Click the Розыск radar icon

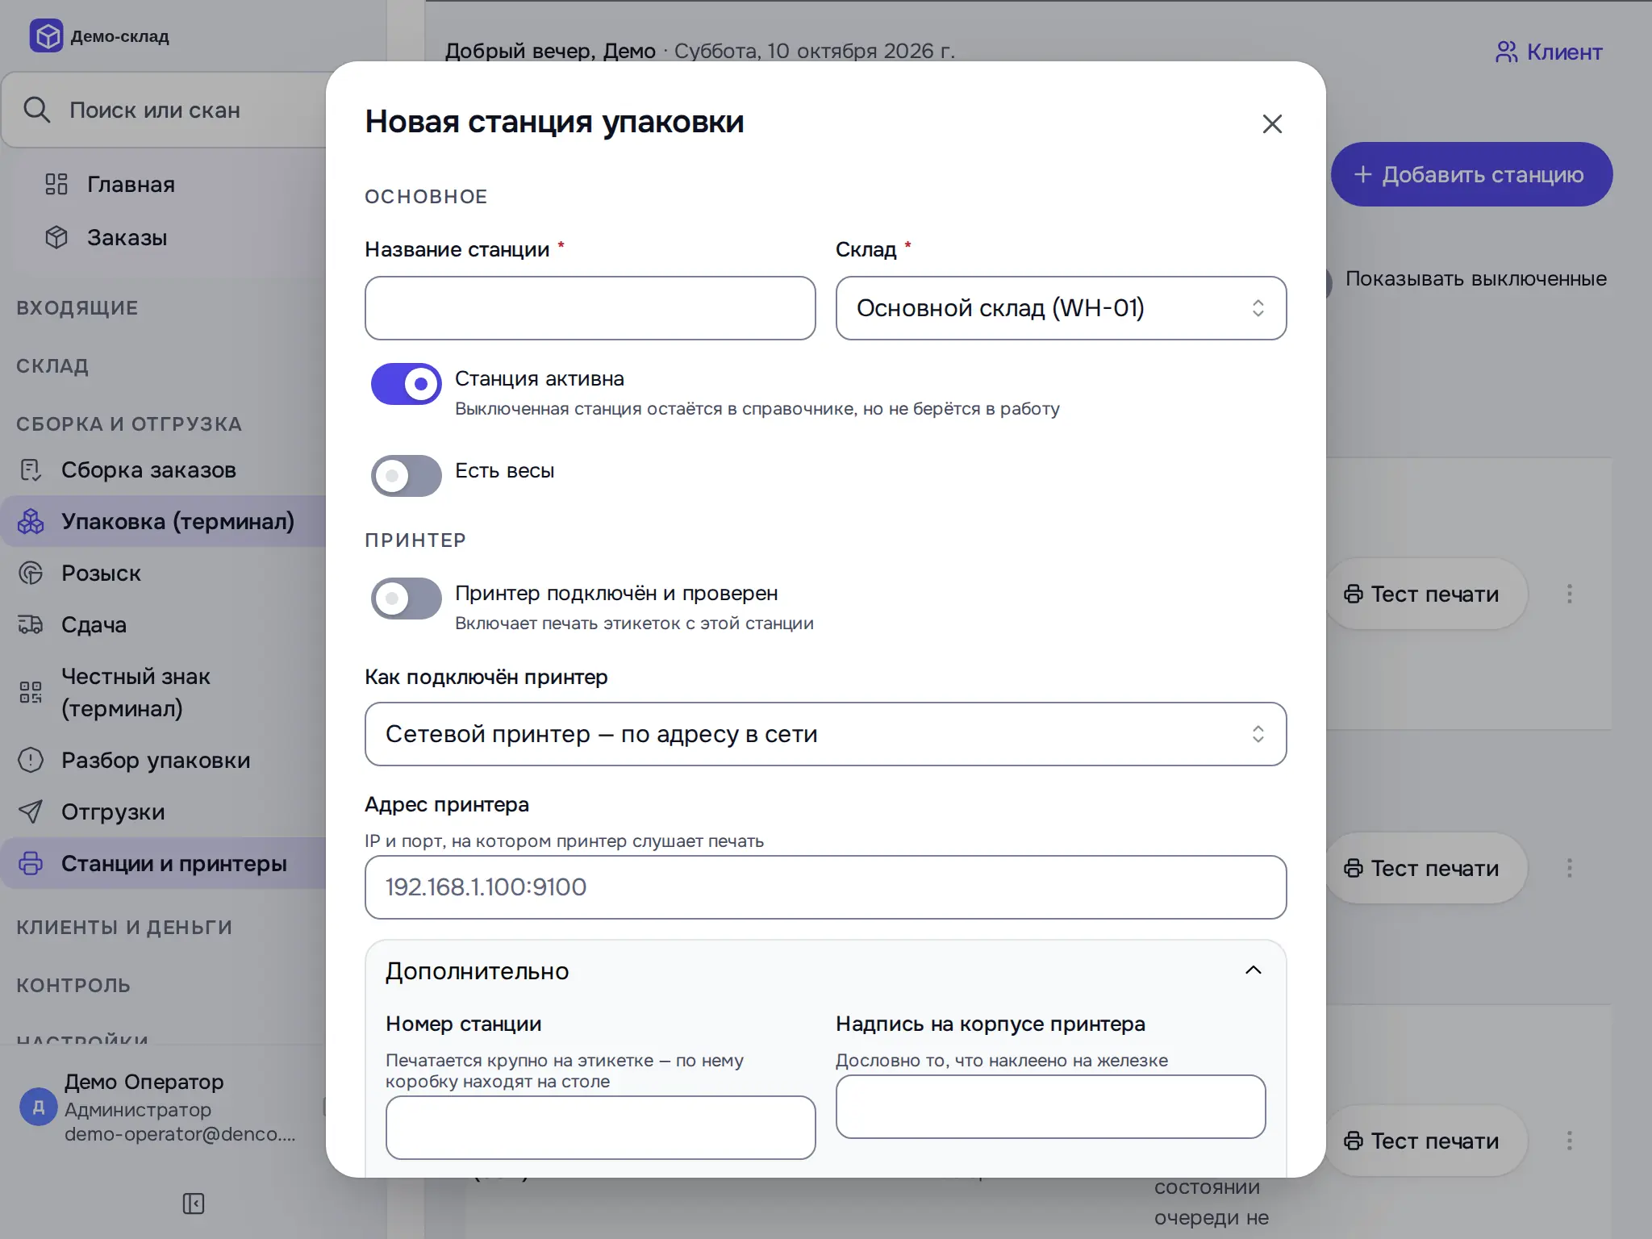(31, 574)
